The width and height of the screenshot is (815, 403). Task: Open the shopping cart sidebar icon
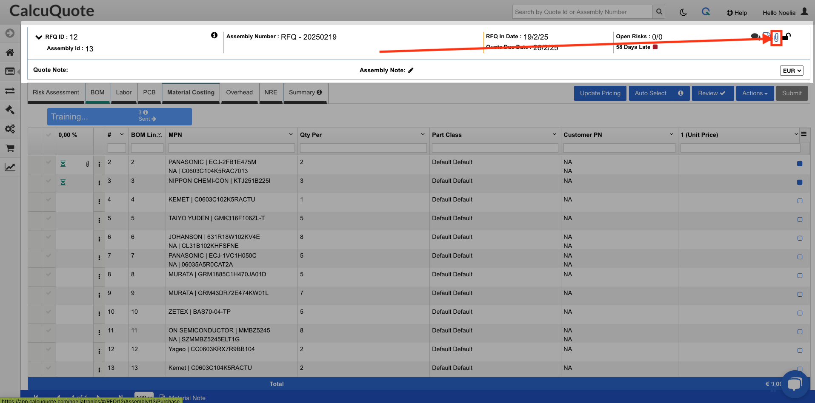click(10, 148)
